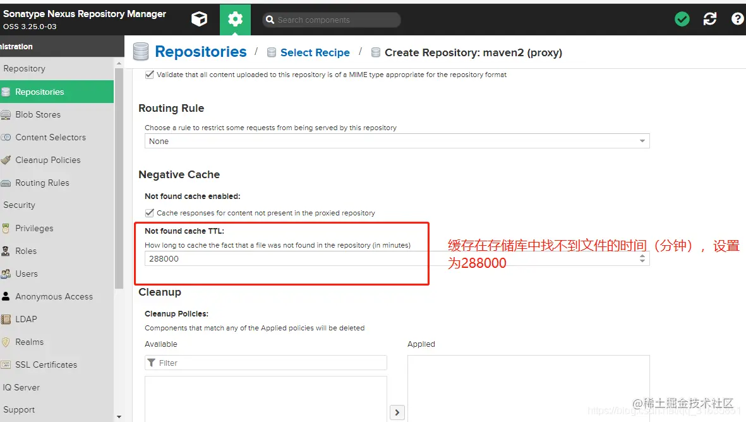Click sidebar scrollbar up arrow
The height and width of the screenshot is (422, 746).
click(x=119, y=63)
